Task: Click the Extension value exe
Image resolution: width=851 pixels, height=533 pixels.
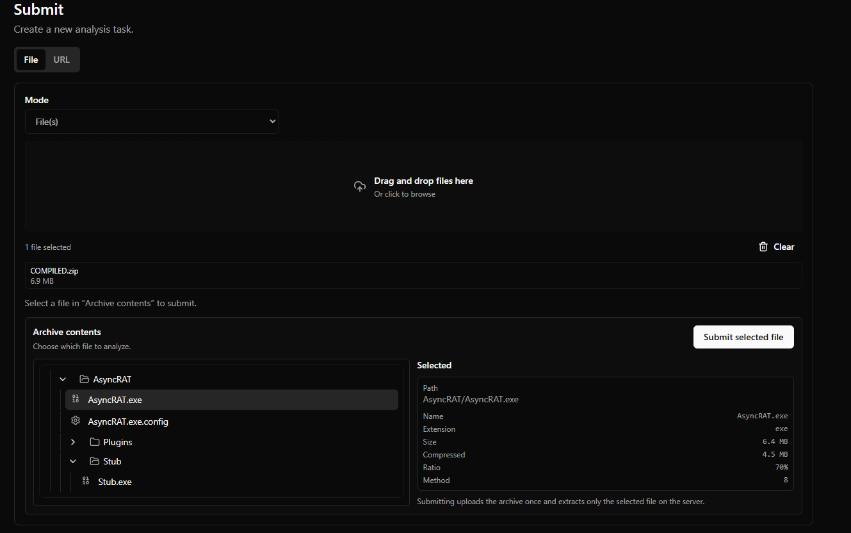Action: pos(781,429)
